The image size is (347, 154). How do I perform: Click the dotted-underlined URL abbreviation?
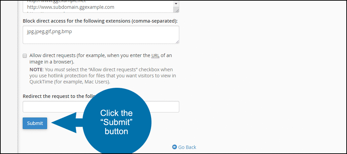pyautogui.click(x=155, y=56)
